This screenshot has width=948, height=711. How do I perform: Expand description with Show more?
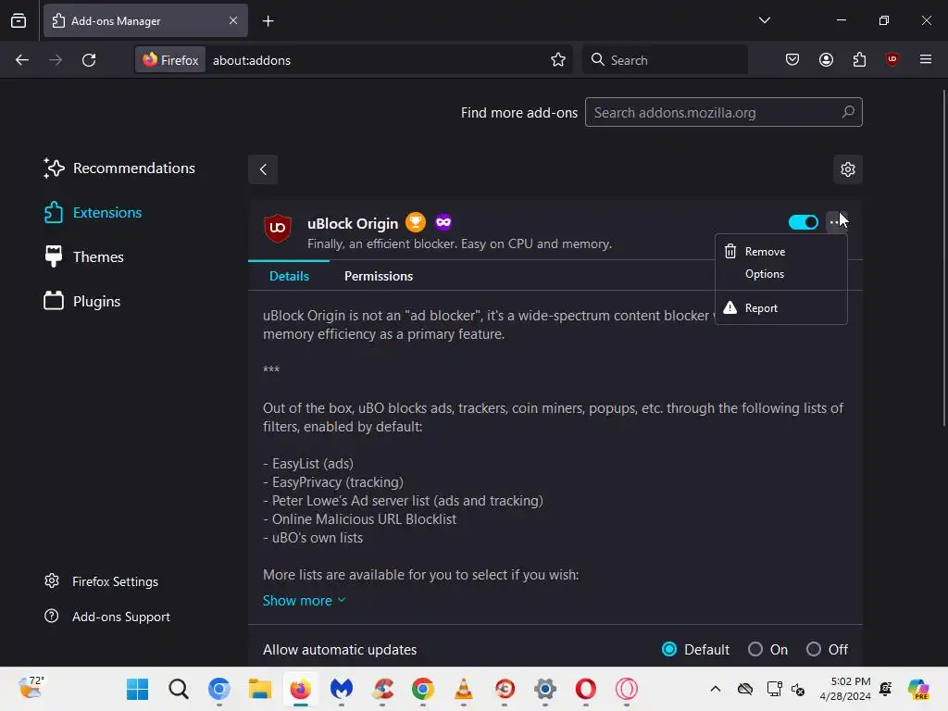(304, 600)
